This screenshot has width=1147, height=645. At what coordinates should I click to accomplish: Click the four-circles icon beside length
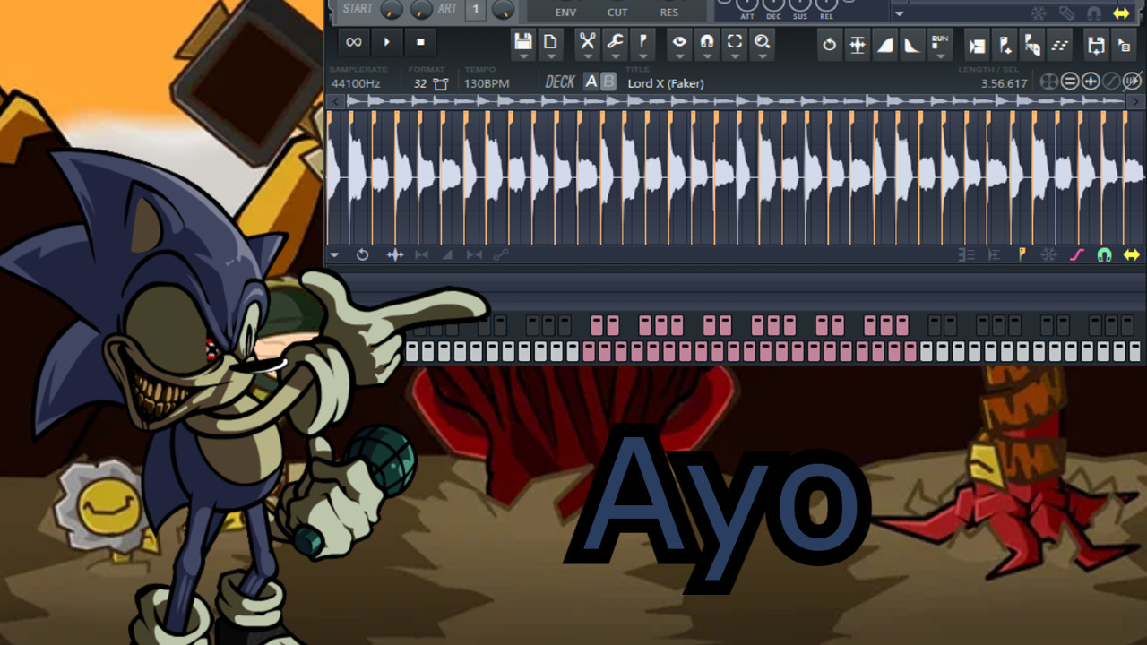pyautogui.click(x=1048, y=82)
